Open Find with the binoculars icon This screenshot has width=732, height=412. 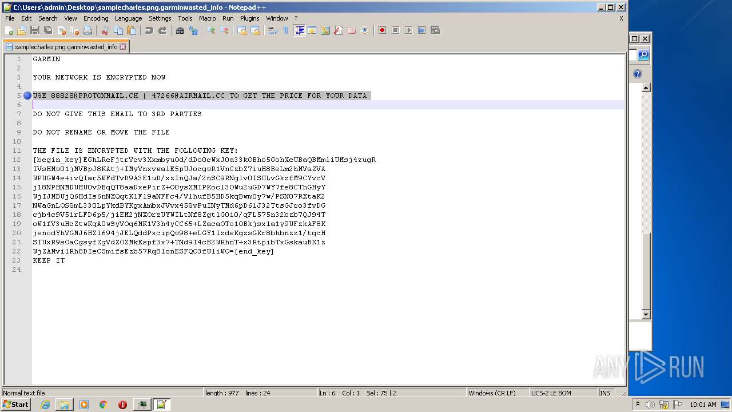(180, 30)
